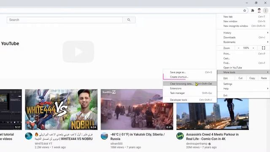
Task: Choose Exit from Chrome menu
Action: (x=243, y=95)
